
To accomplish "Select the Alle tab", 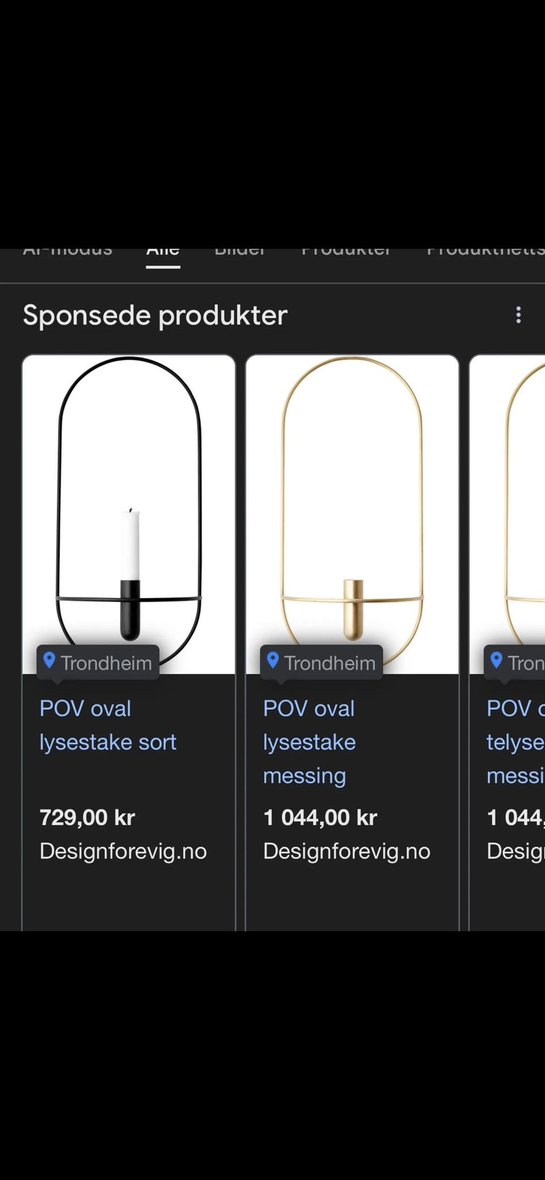I will [163, 253].
